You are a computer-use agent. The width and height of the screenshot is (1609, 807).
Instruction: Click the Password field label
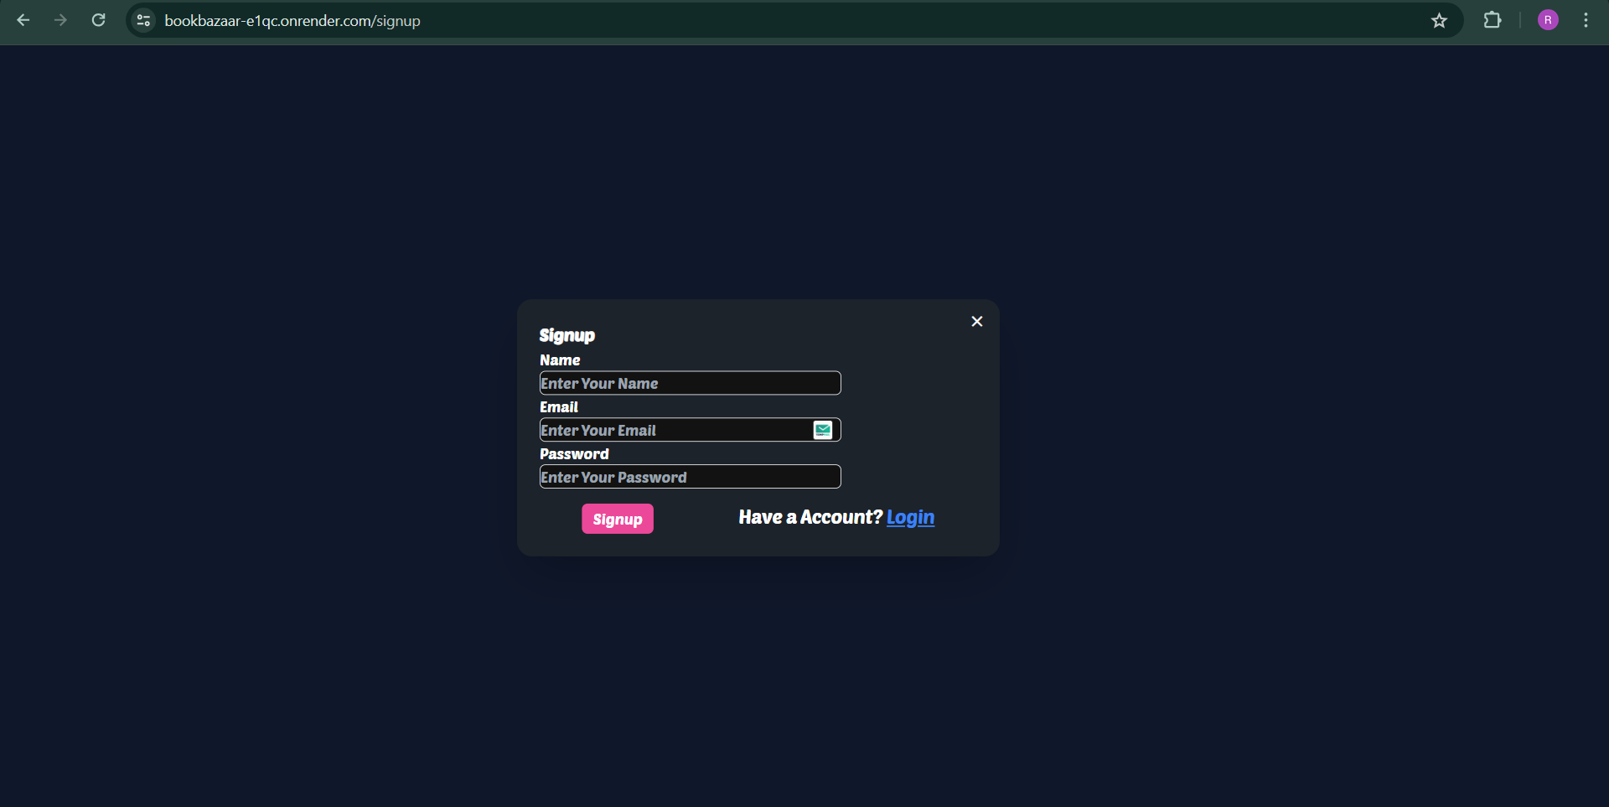pos(574,454)
